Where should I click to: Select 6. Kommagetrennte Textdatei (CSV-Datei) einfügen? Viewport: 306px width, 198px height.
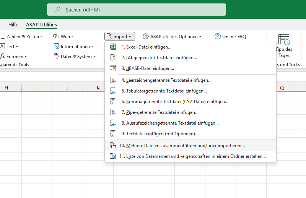pos(190,101)
